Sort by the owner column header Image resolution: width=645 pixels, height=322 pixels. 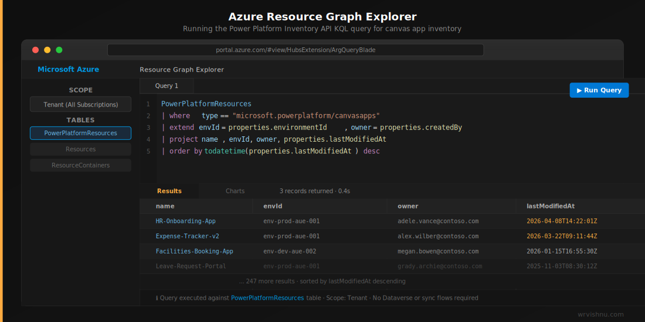click(408, 206)
